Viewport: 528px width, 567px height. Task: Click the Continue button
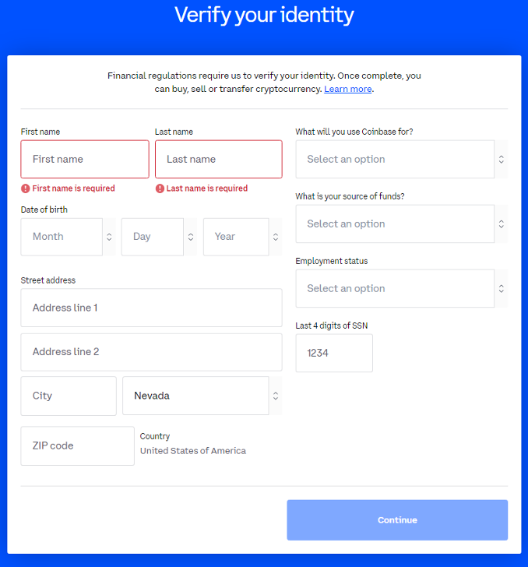tap(397, 520)
